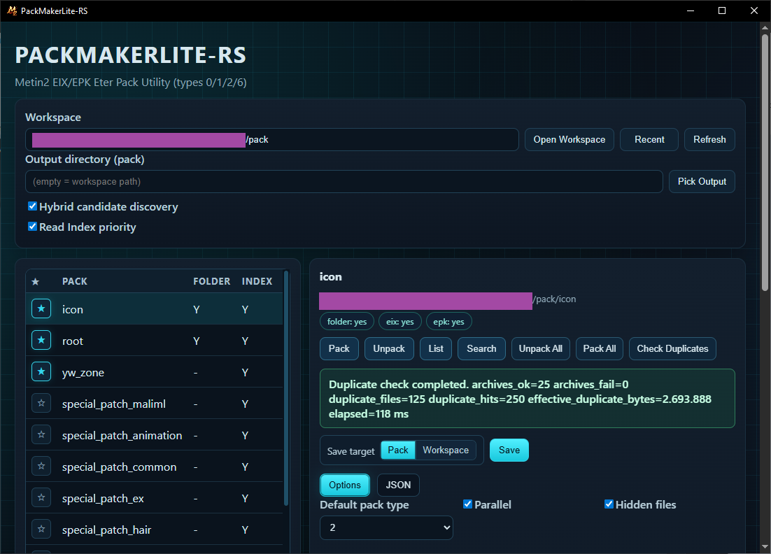Click the Pack button

click(x=339, y=348)
